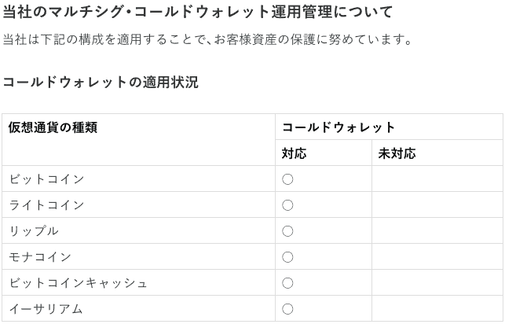Click the paragraph about お客様資産の保護
Screen dimensions: 505x324
(x=207, y=39)
